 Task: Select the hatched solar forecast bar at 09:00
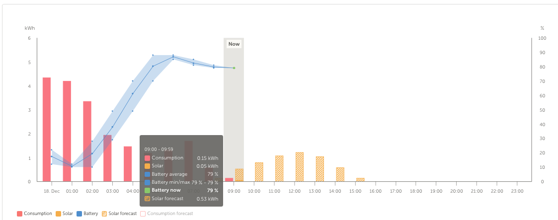(239, 175)
